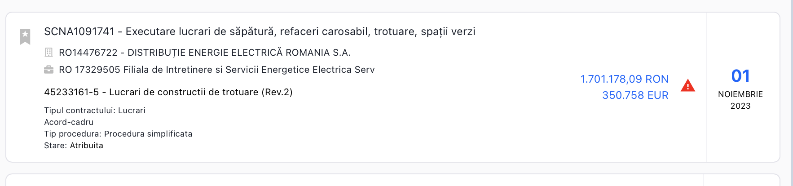Viewport: 793px width, 186px height.
Task: Select the CPV code 45233161-5 line
Action: point(168,92)
